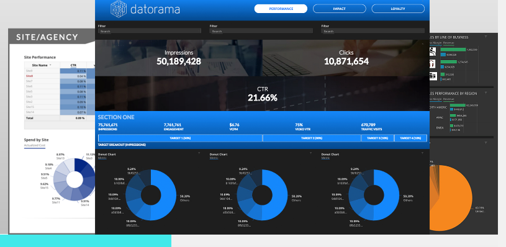Click Metric link under third Donut Chart
This screenshot has width=506, height=247.
pyautogui.click(x=325, y=158)
